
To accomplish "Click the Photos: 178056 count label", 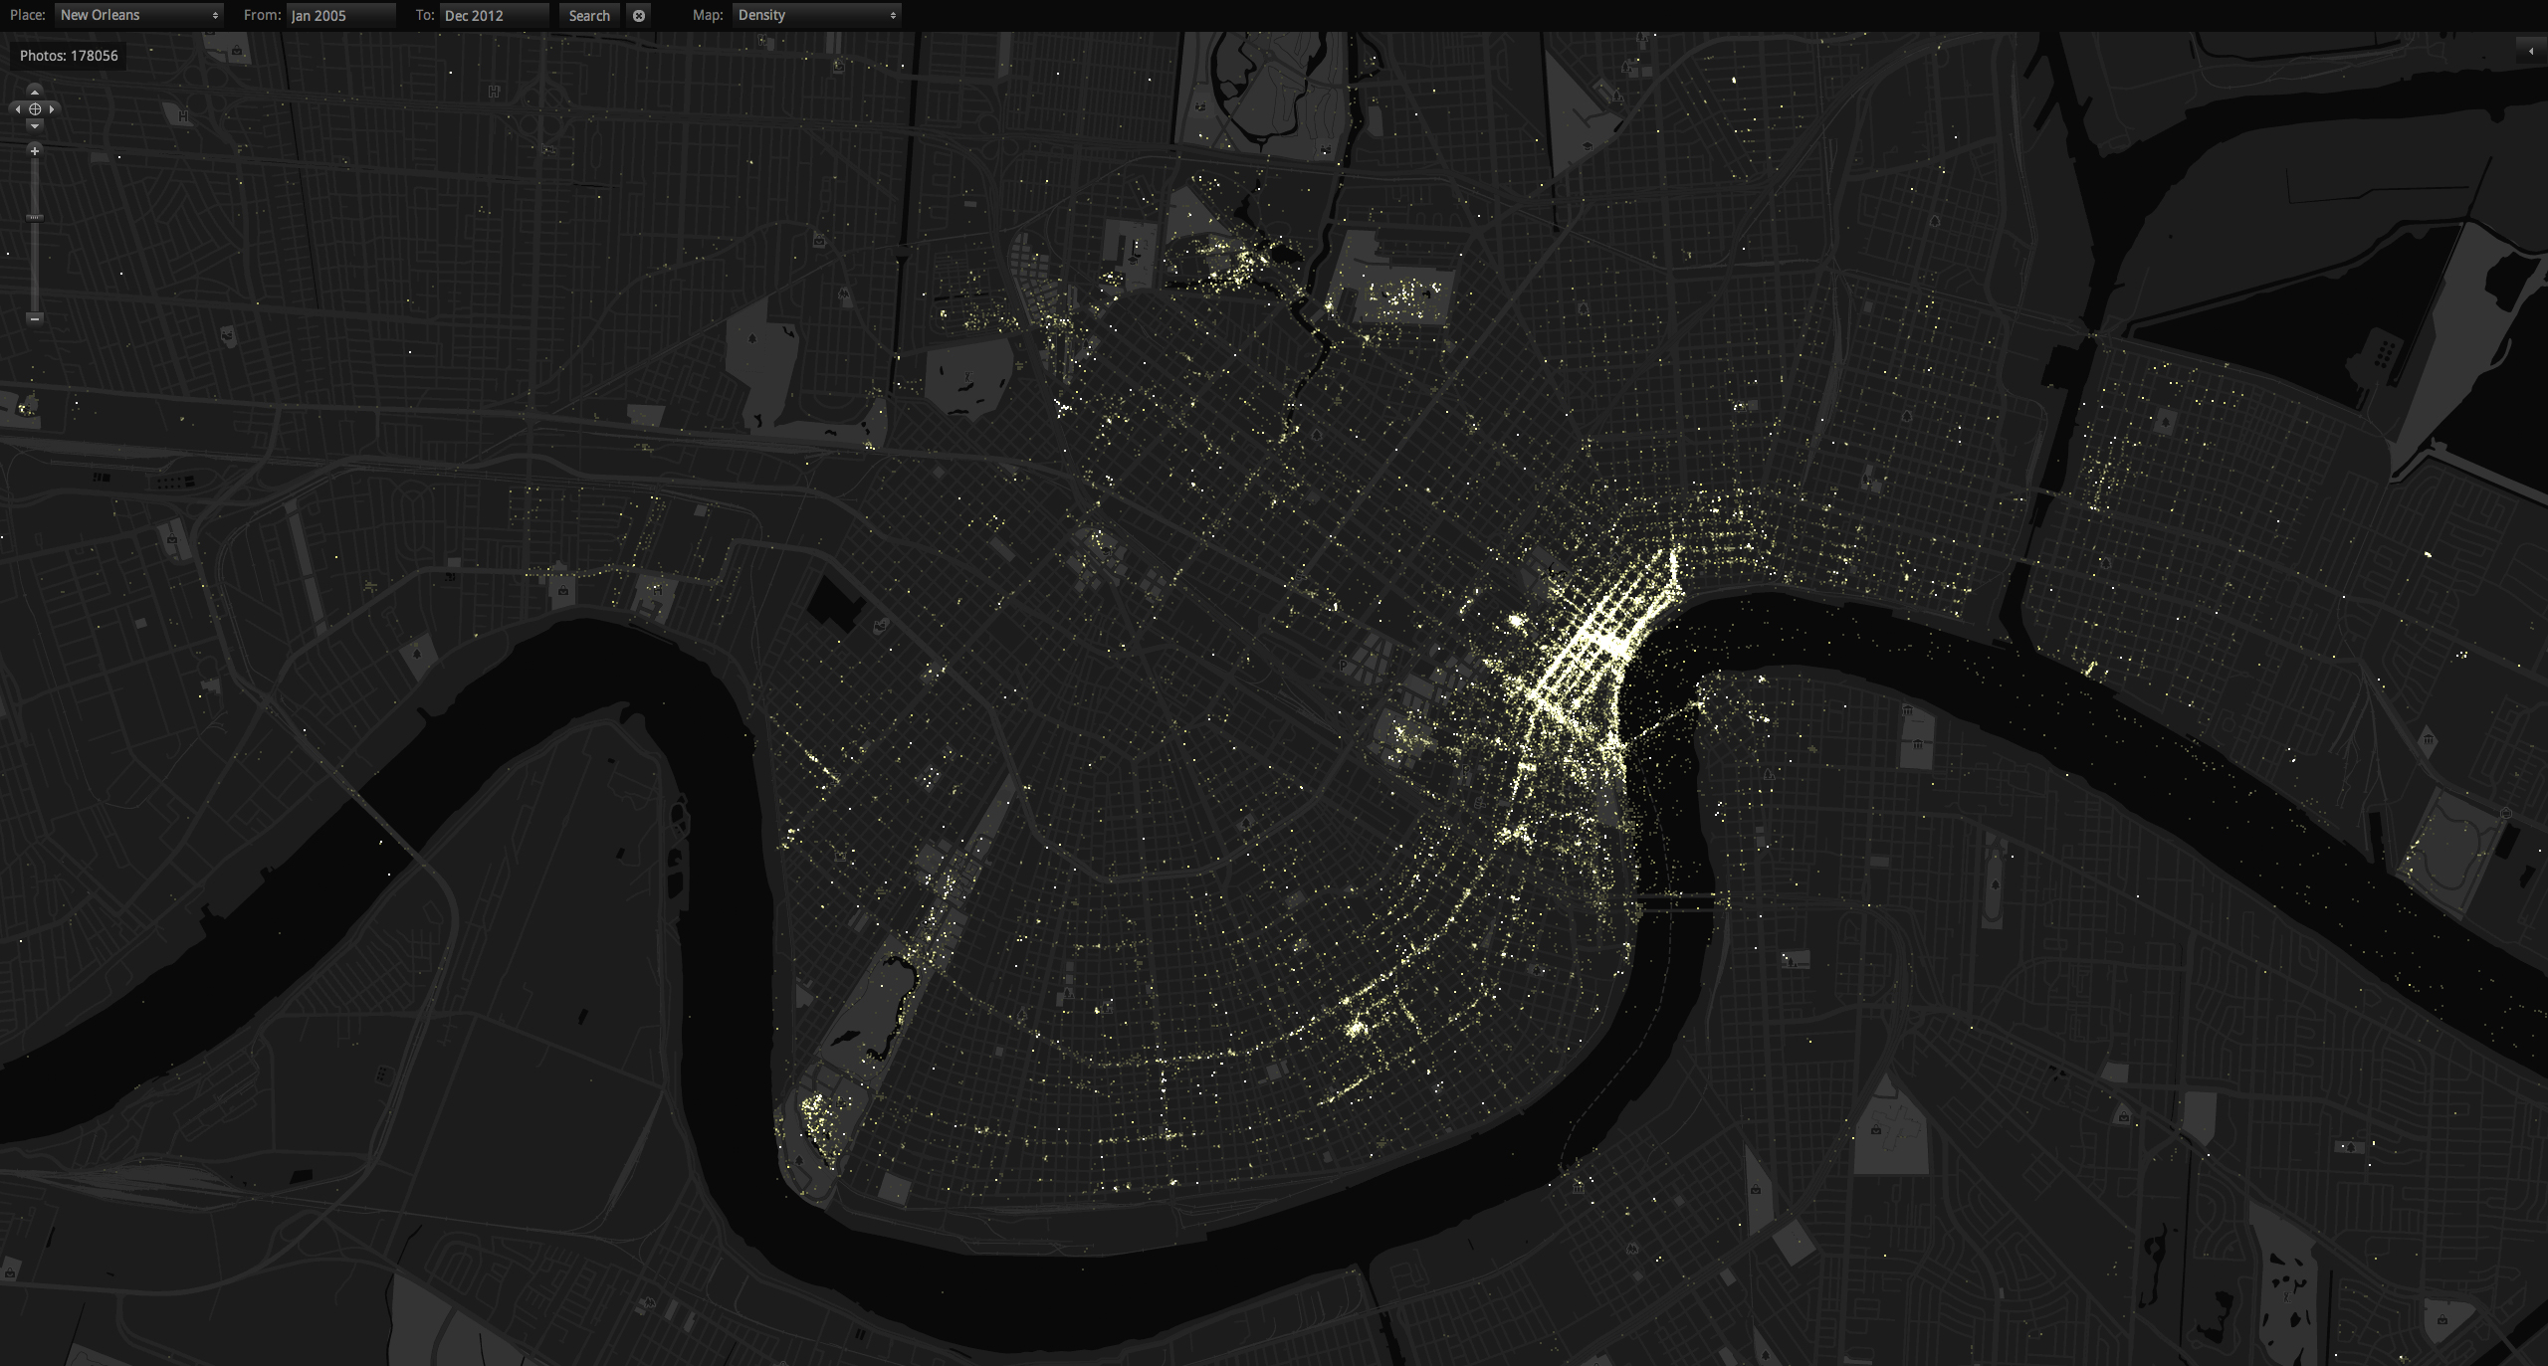I will 69,56.
